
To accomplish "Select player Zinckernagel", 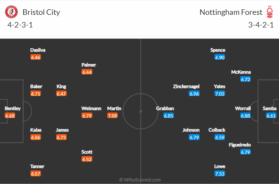I will (x=186, y=86).
